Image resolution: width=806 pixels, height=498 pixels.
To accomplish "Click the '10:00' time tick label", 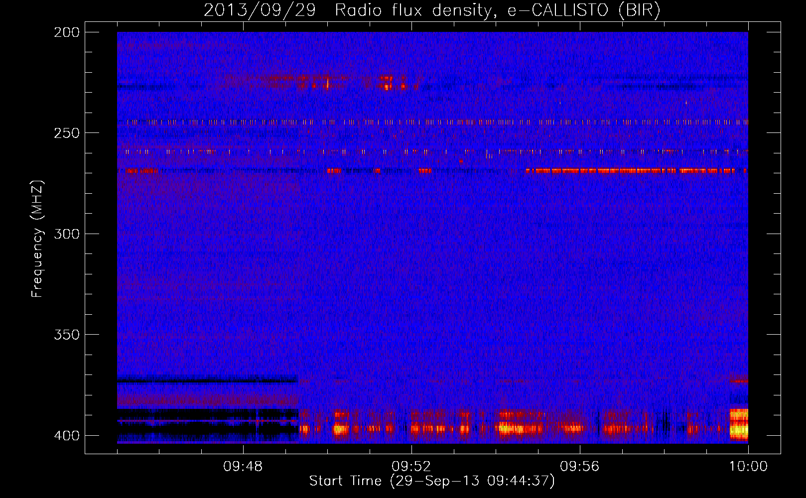I will click(748, 467).
